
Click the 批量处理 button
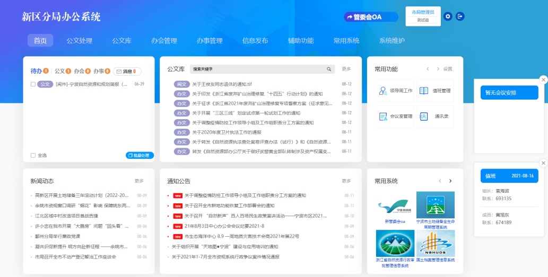pyautogui.click(x=140, y=155)
